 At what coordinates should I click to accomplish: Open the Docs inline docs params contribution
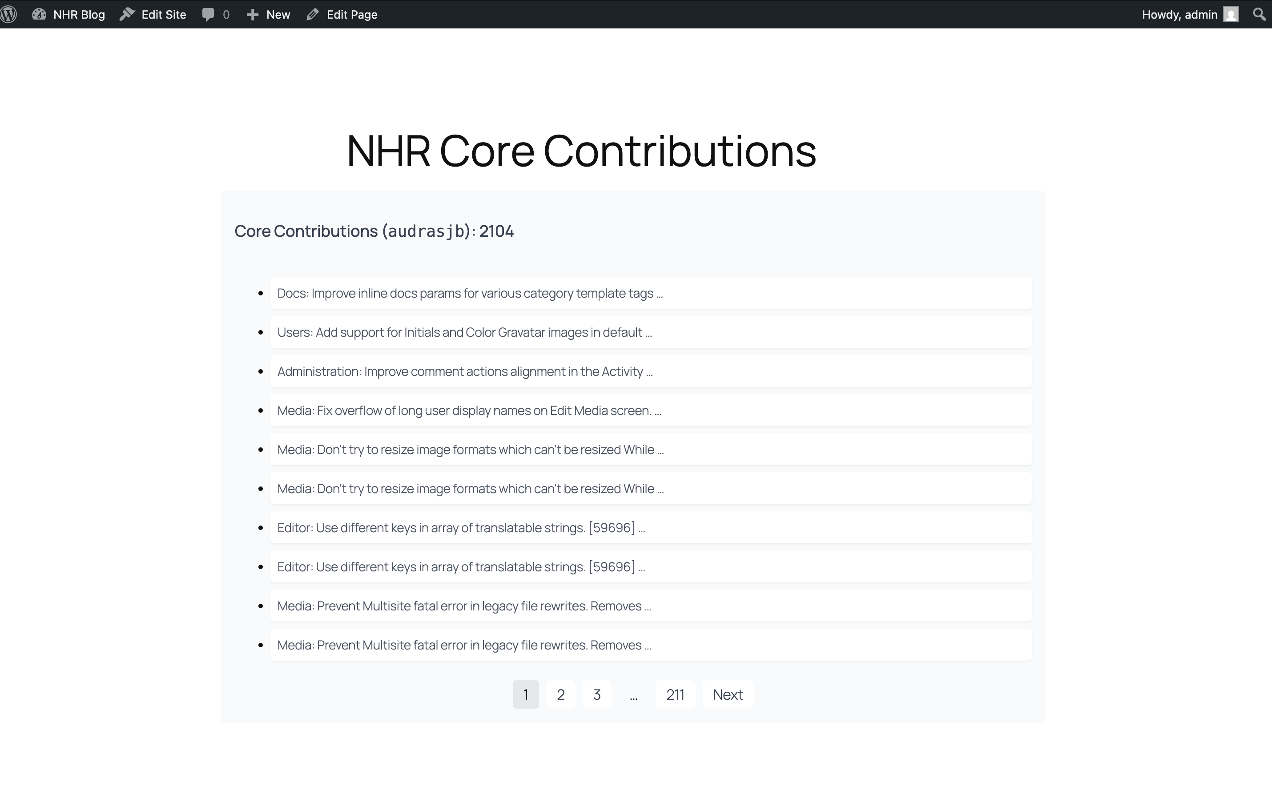470,293
